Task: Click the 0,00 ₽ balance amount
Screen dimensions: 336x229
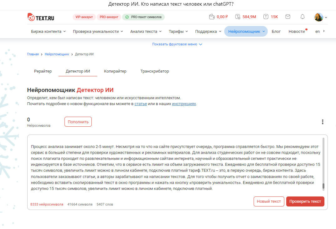Action: click(x=222, y=17)
